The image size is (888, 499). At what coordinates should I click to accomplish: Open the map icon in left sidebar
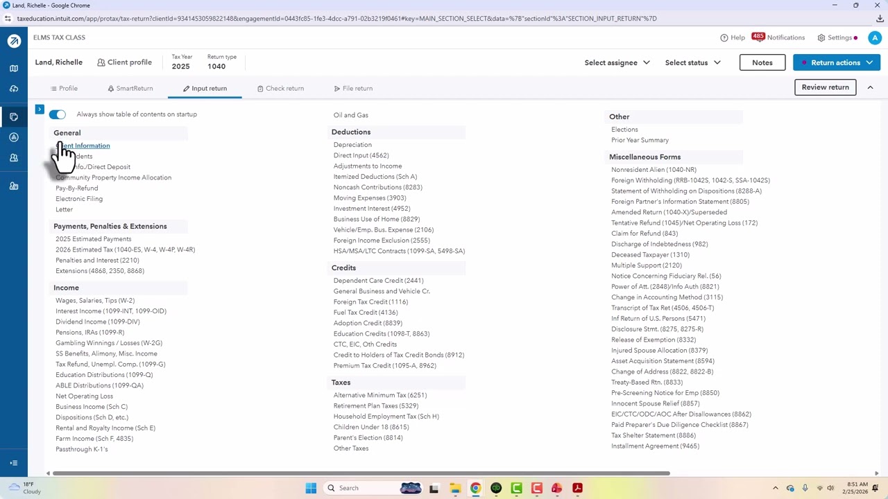14,69
